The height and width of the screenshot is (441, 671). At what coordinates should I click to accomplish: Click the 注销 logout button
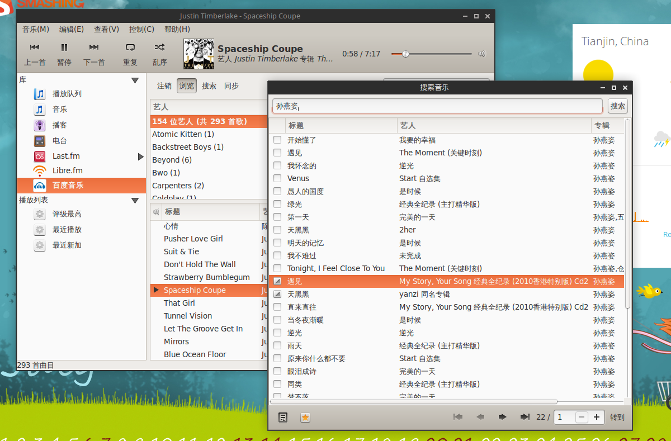pyautogui.click(x=164, y=86)
